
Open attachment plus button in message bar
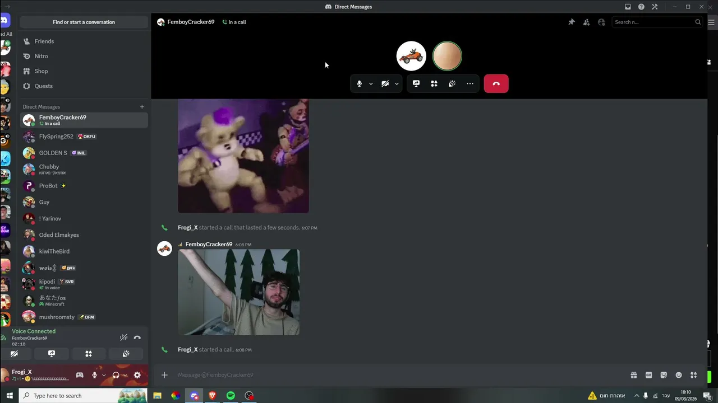[x=164, y=375]
